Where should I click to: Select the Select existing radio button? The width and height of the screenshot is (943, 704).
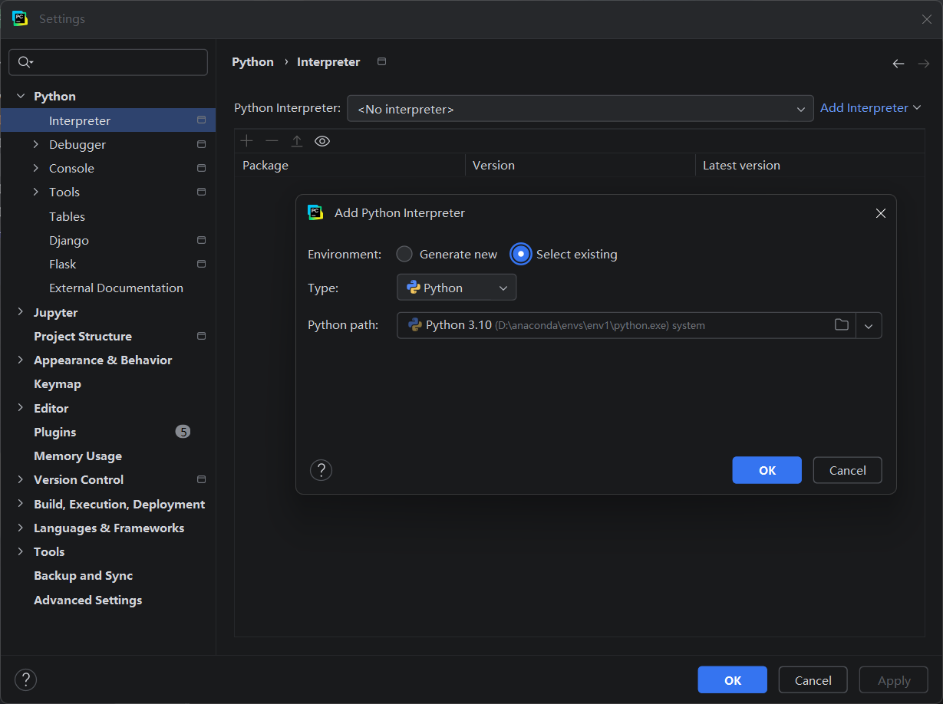tap(521, 254)
